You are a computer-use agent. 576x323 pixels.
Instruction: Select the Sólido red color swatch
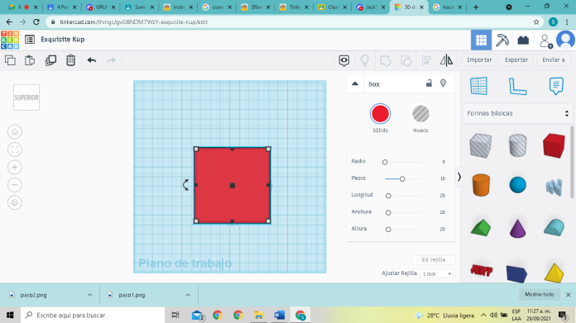tap(380, 114)
